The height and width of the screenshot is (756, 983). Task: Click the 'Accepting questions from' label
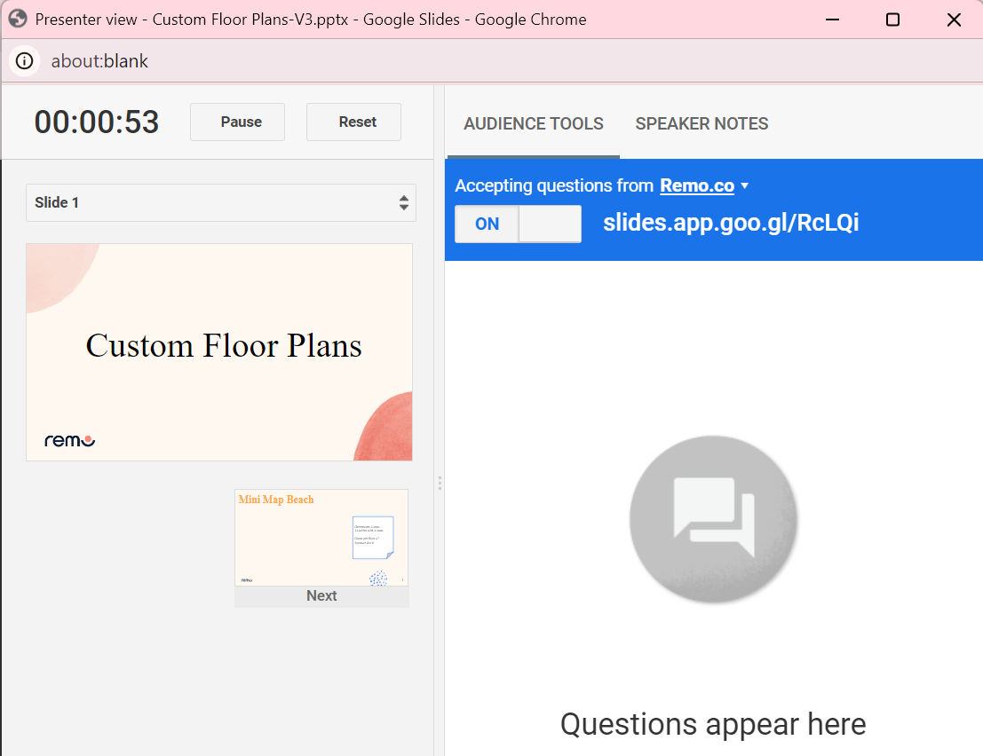pos(554,185)
